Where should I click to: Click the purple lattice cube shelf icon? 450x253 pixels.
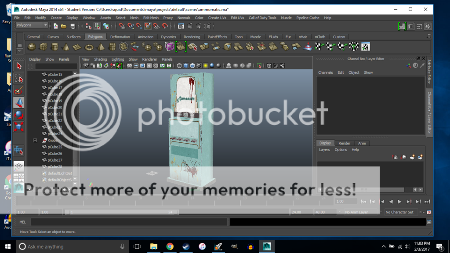coord(169,47)
